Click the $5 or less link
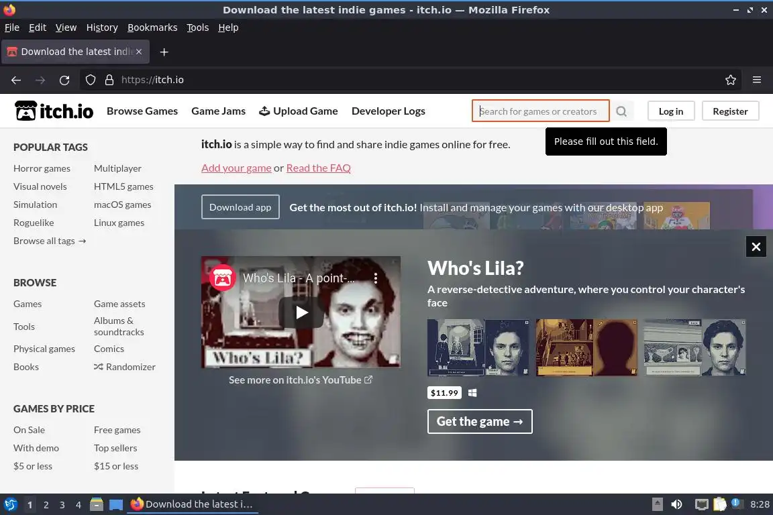 click(32, 466)
